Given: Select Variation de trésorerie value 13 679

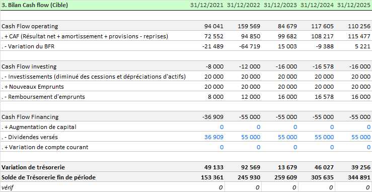Looking at the screenshot, I should pos(287,167).
